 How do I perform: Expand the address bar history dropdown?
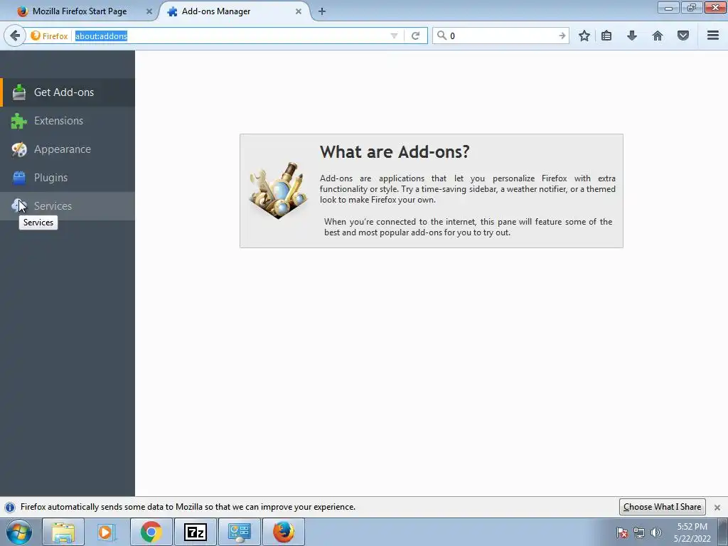click(394, 36)
